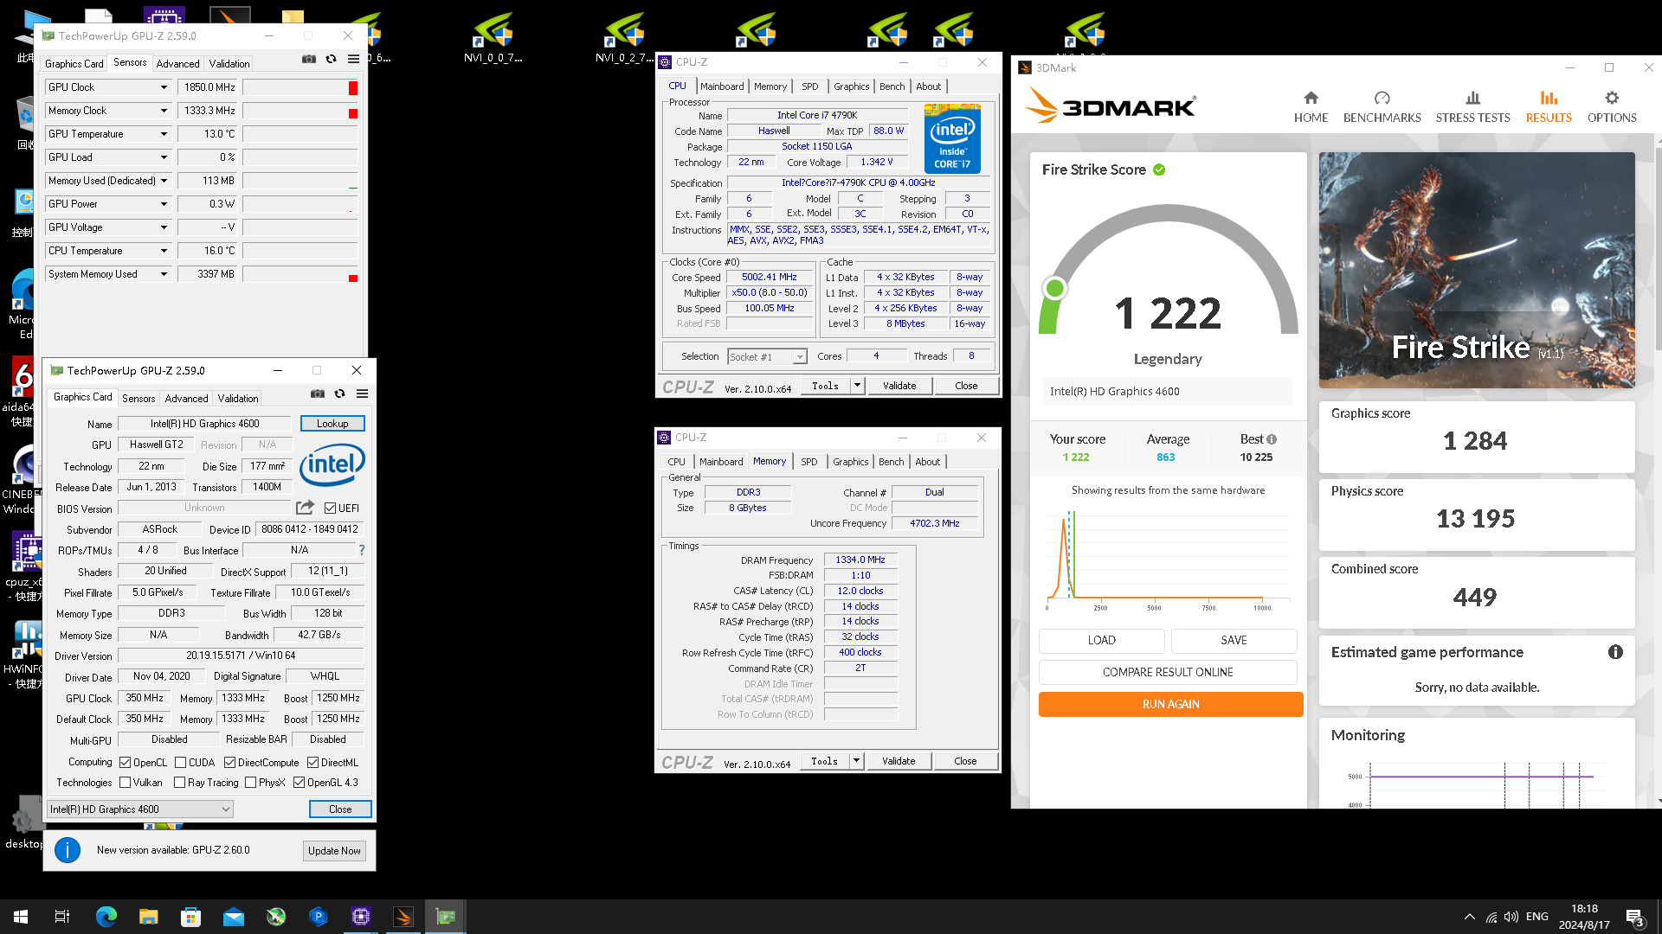Toggle the OpenCL checkbox
This screenshot has width=1662, height=934.
(126, 762)
